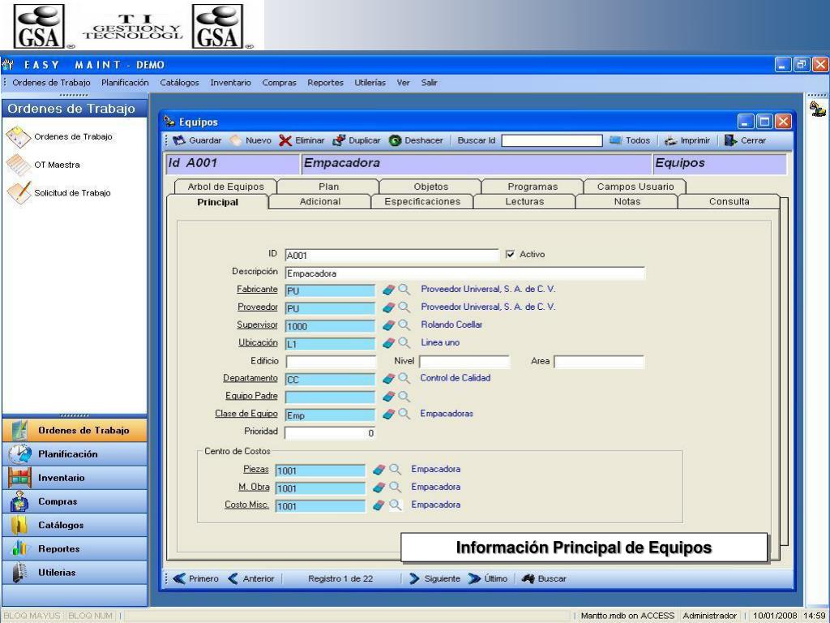Open Equipo Padre lookup magnifier

click(x=404, y=396)
